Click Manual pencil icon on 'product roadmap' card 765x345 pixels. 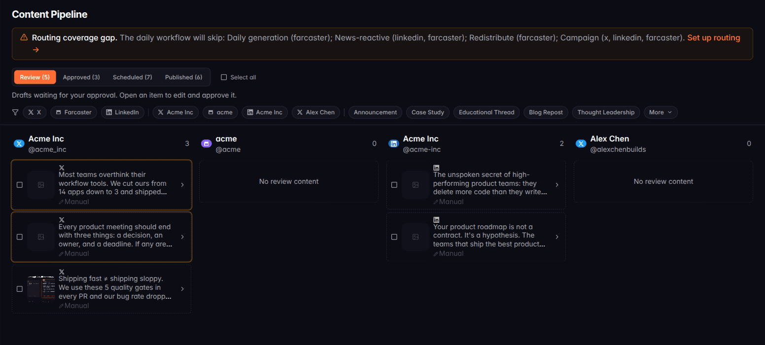click(436, 253)
